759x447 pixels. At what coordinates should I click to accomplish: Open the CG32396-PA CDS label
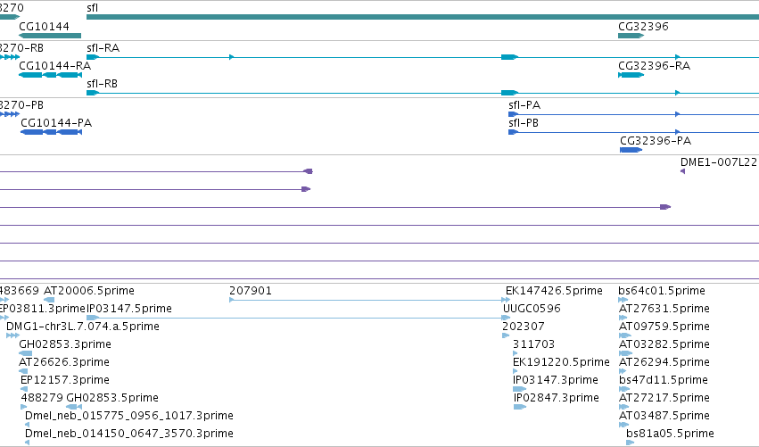pos(656,141)
